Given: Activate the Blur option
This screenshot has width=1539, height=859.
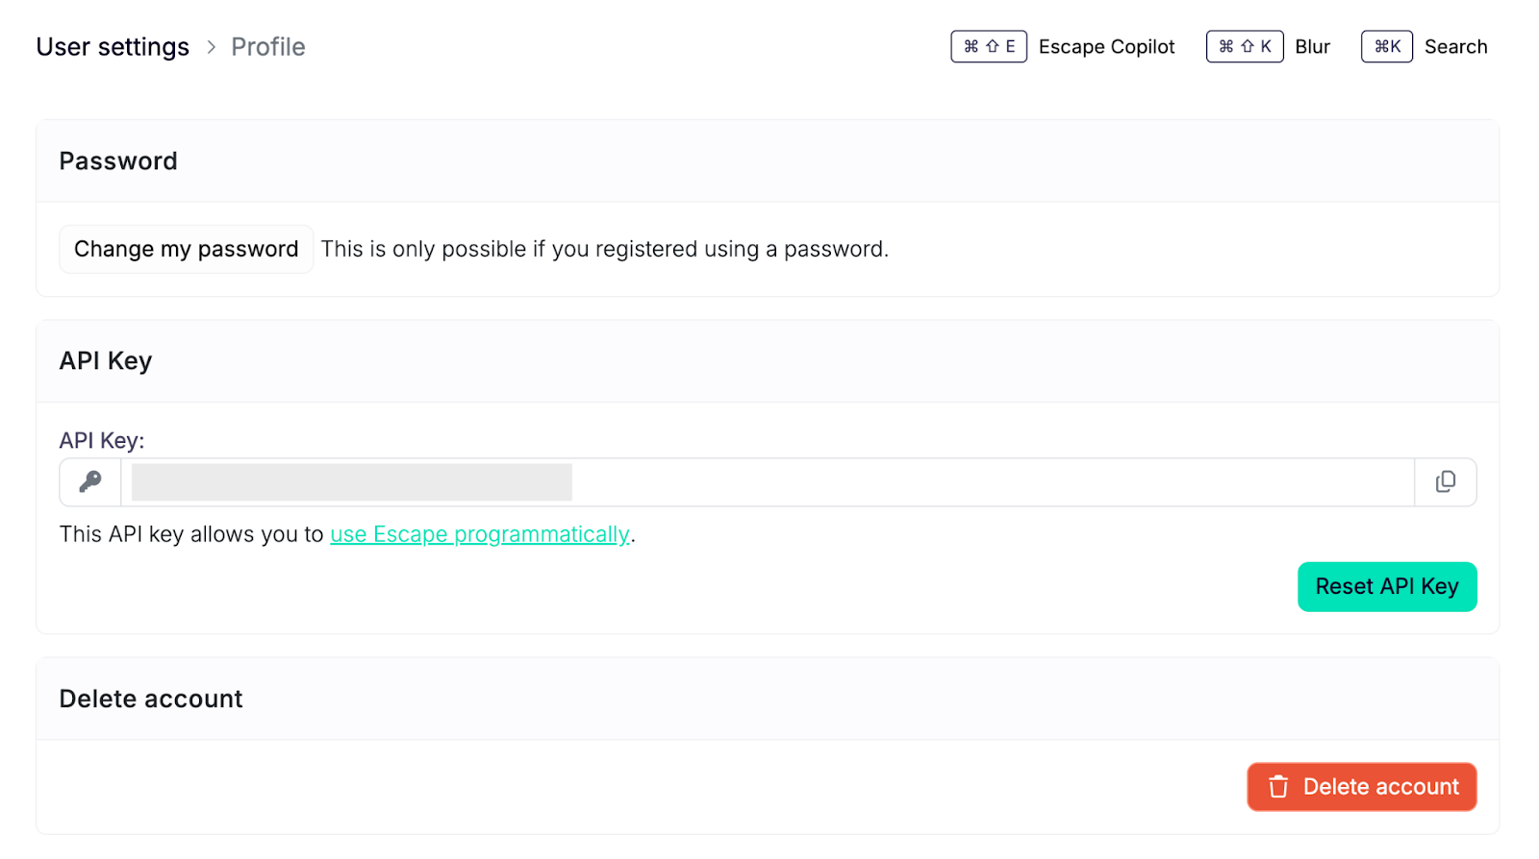Looking at the screenshot, I should pyautogui.click(x=1312, y=47).
